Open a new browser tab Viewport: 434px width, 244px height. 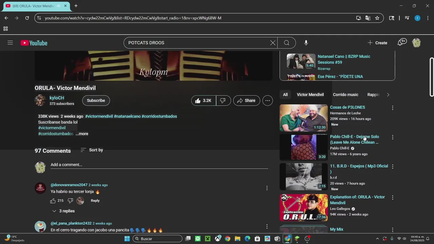[x=76, y=6]
